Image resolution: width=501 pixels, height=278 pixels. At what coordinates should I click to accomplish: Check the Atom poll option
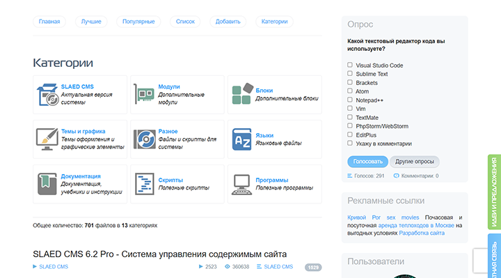coord(350,91)
